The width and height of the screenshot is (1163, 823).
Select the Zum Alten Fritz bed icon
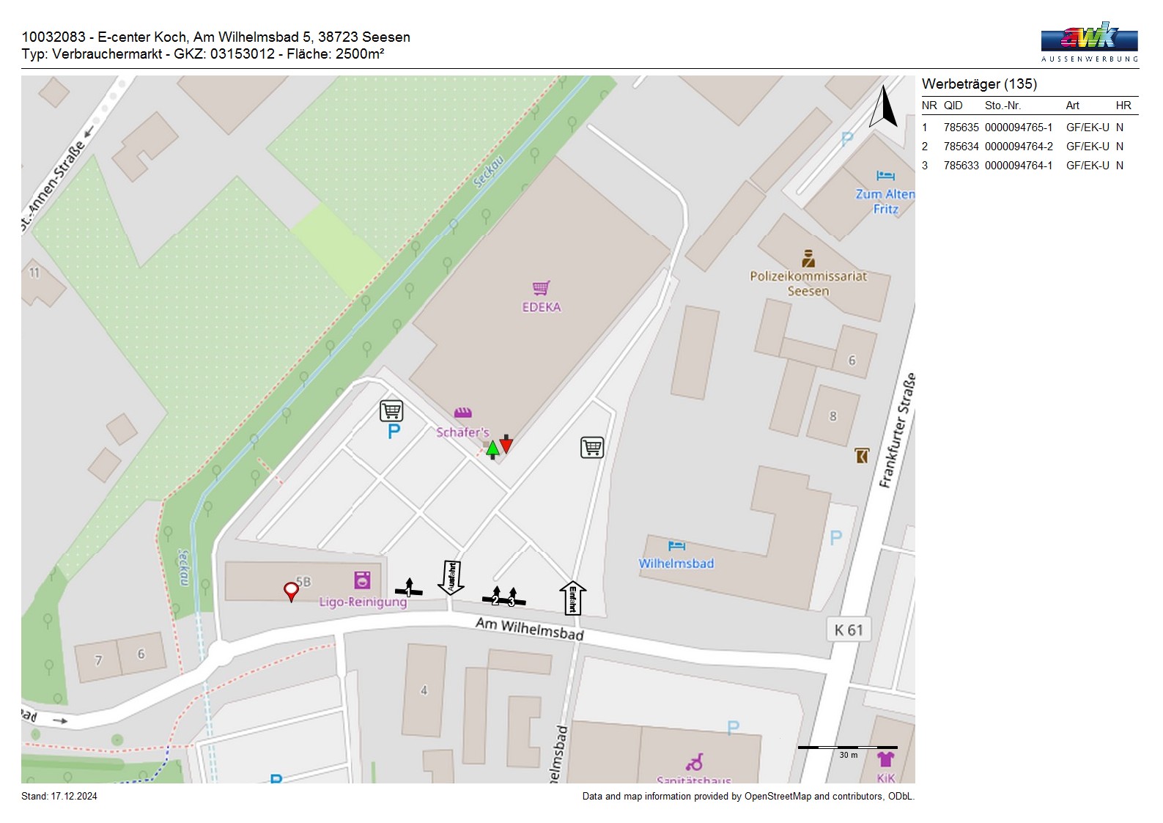tap(885, 176)
